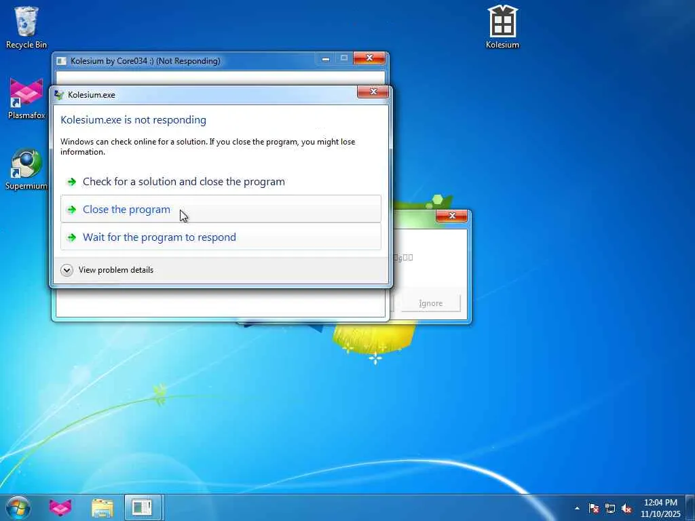Open the clock showing 12:04 PM
This screenshot has width=695, height=521.
coord(660,508)
